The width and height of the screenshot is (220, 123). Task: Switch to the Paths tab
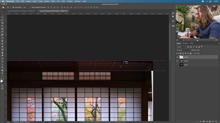[x=192, y=43]
